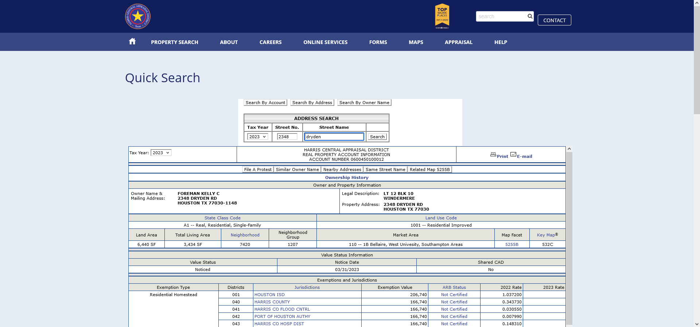Click the search magnifier icon

coord(530,16)
